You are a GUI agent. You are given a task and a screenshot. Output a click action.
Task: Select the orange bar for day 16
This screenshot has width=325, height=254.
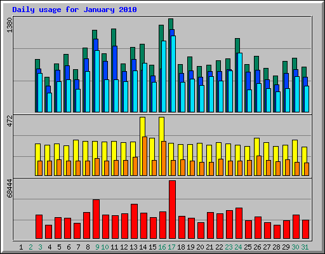pos(164,158)
